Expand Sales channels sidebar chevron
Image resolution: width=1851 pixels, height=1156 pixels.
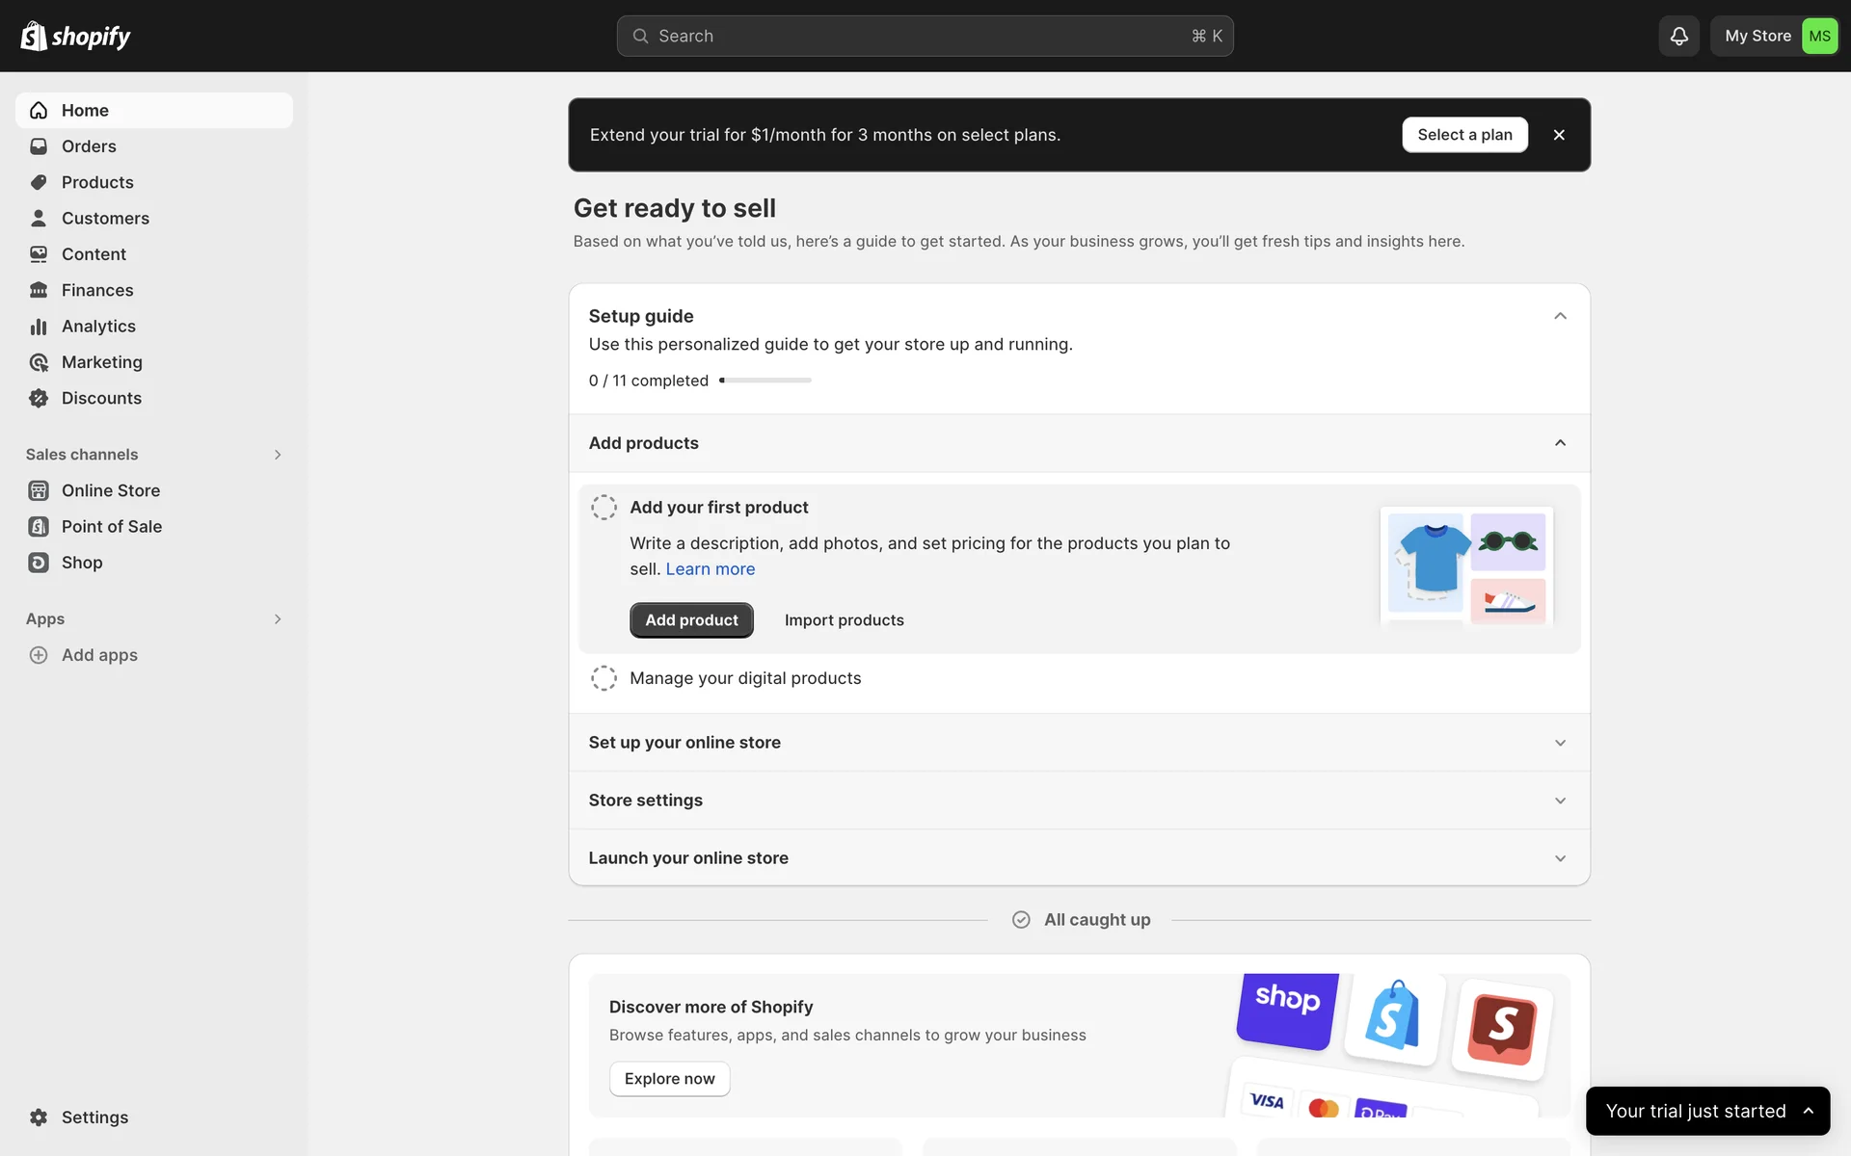tap(278, 455)
